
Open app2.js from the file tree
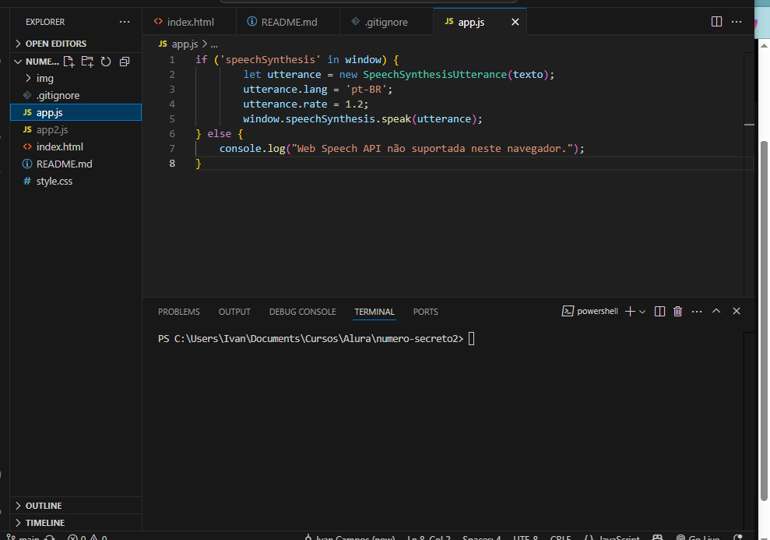click(76, 129)
